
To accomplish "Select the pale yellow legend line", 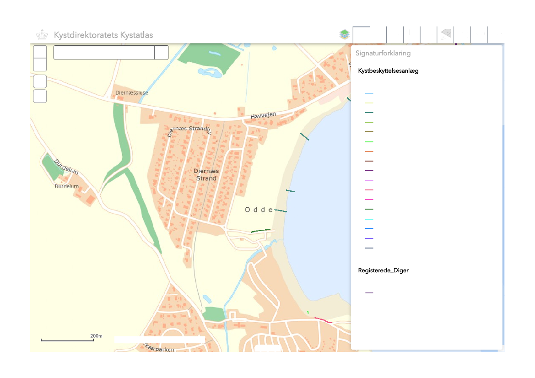I will [x=369, y=103].
